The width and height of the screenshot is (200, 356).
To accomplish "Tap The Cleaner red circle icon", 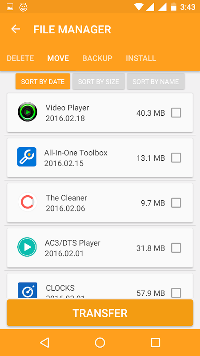I will [x=28, y=202].
